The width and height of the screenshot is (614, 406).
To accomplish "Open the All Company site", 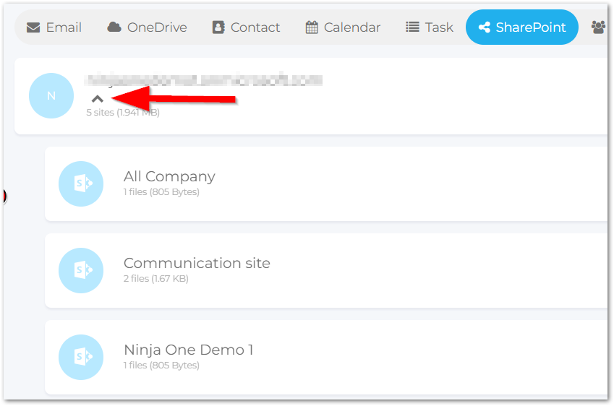I will click(169, 176).
